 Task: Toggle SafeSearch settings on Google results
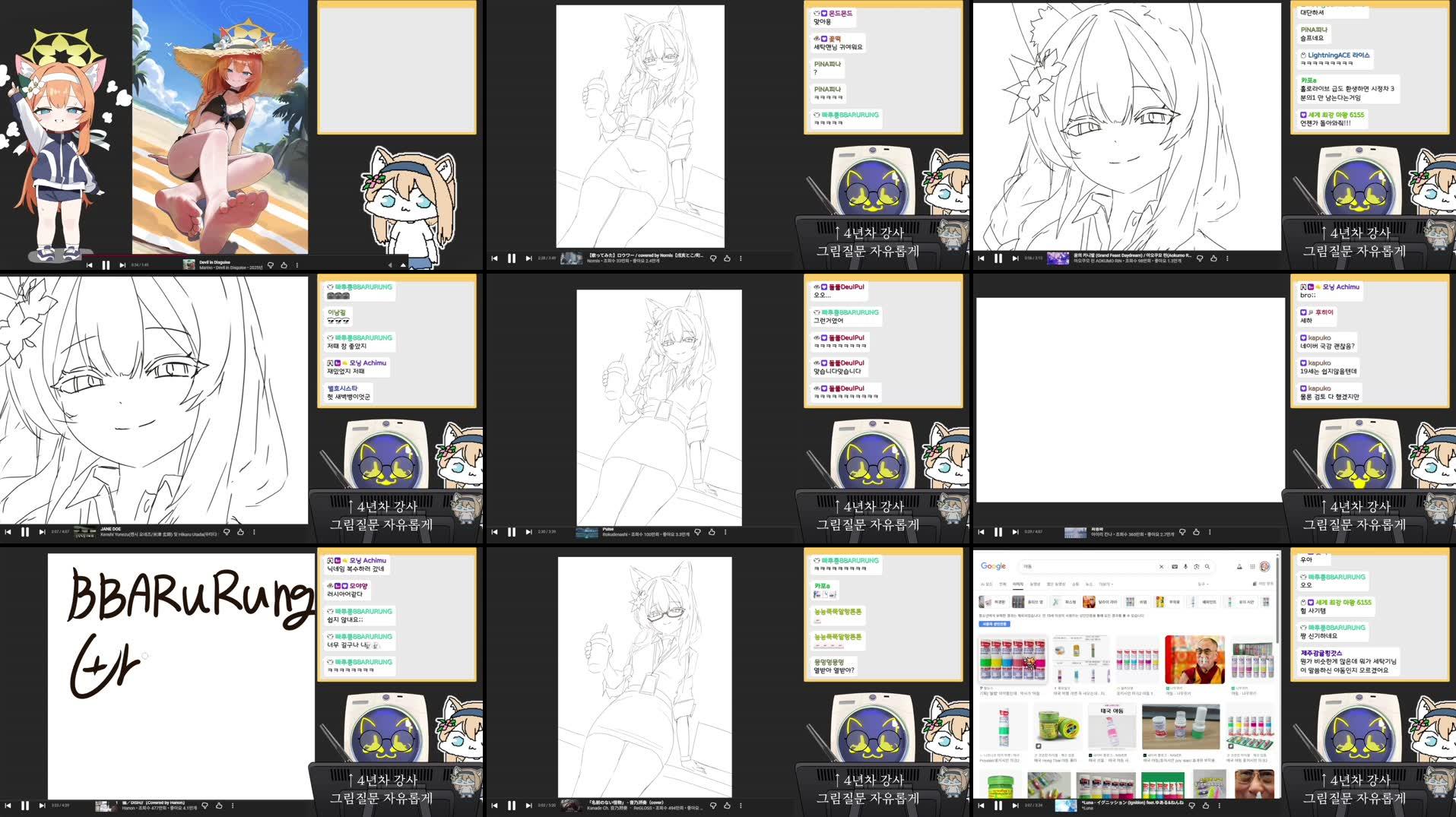coord(1264,584)
